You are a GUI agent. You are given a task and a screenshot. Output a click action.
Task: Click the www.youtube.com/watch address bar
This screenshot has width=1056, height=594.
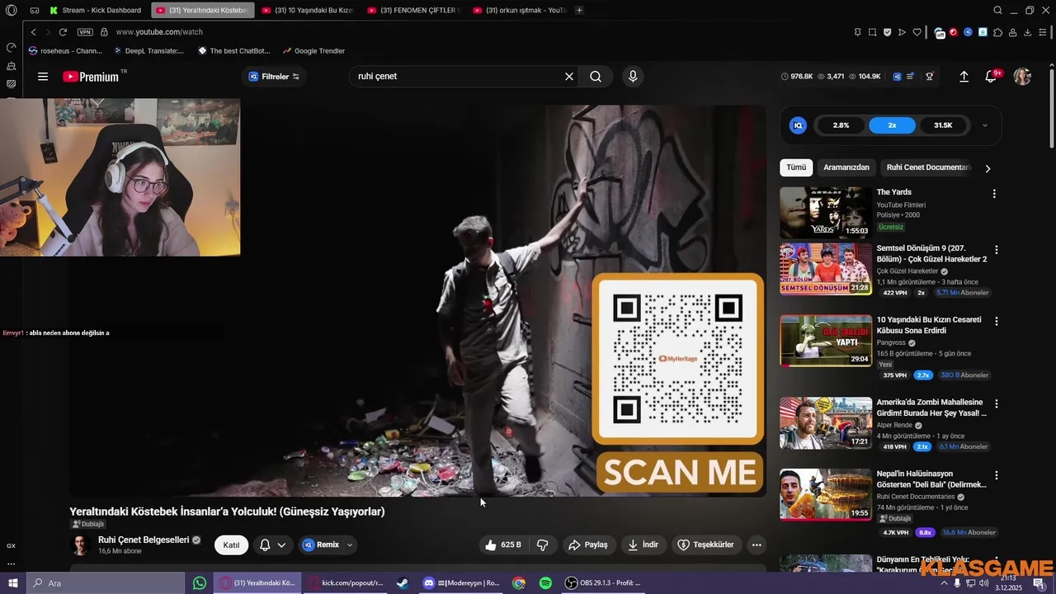pyautogui.click(x=159, y=32)
